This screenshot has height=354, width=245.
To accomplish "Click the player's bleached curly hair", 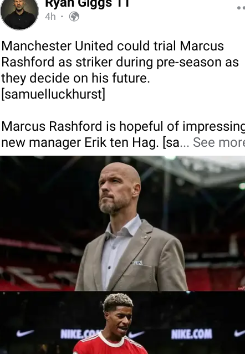I will 118,301.
